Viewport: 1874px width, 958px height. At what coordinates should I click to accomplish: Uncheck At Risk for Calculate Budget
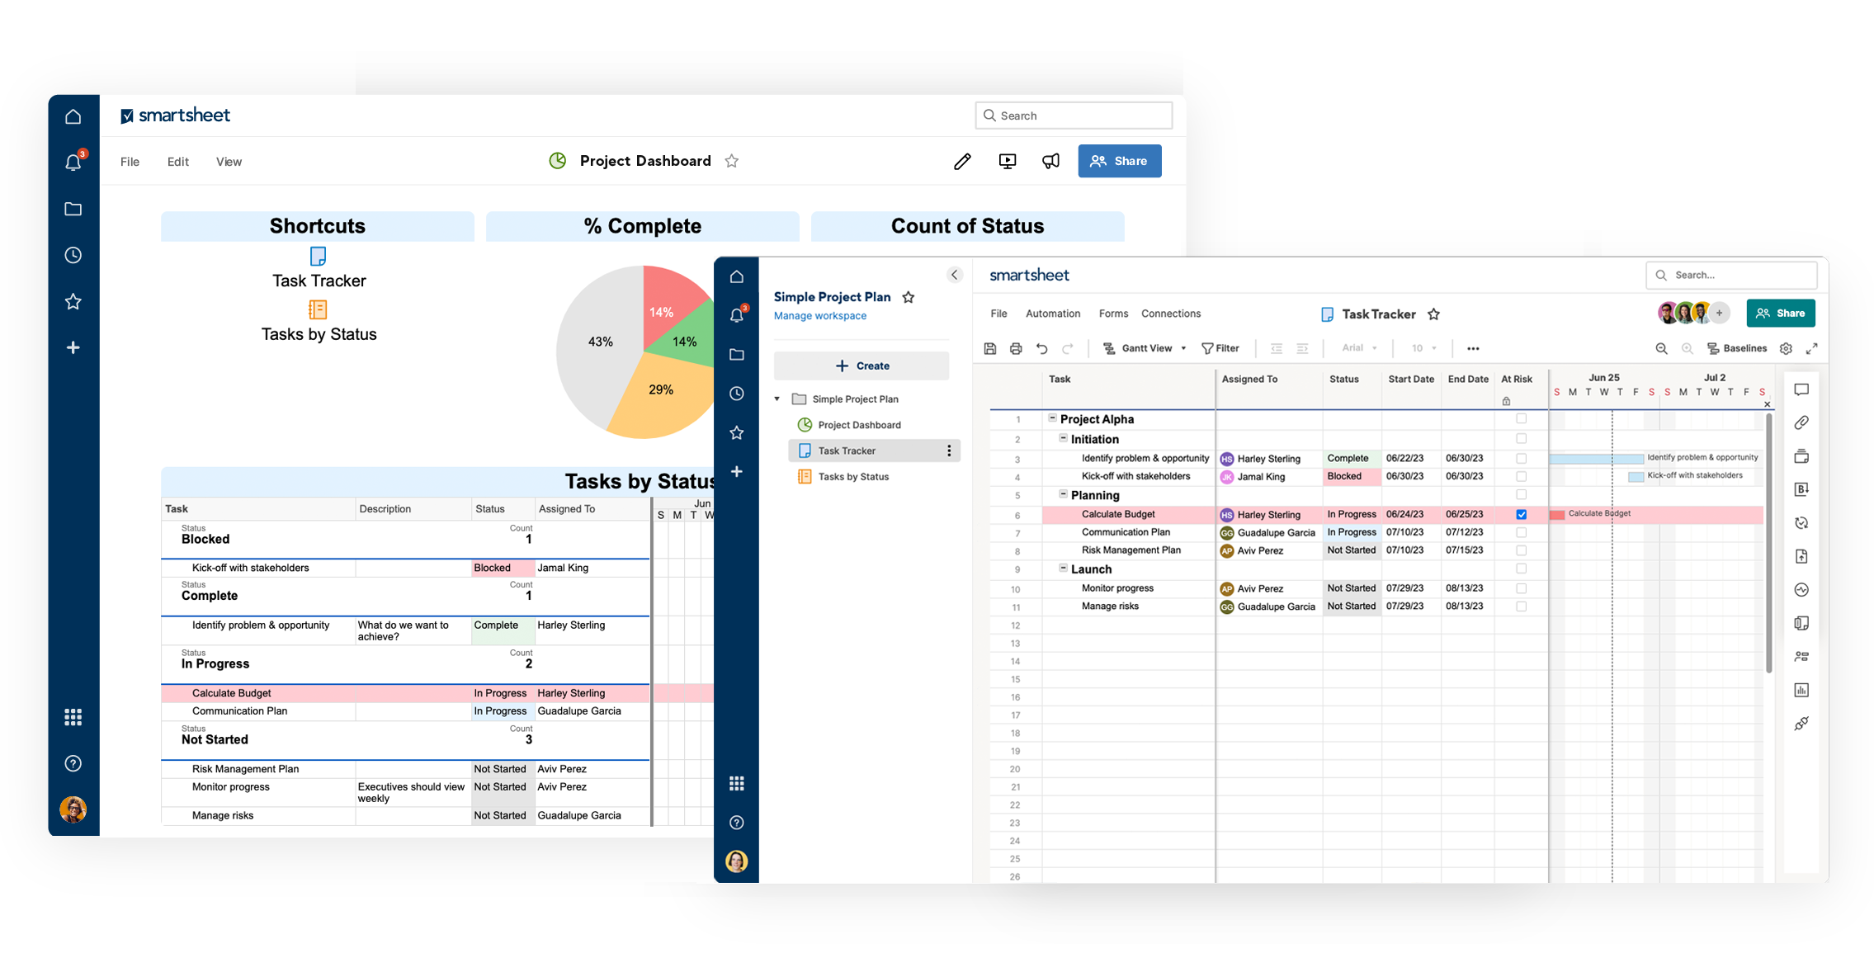tap(1521, 514)
